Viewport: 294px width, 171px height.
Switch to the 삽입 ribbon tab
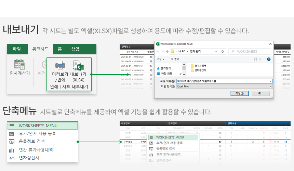pos(75,49)
